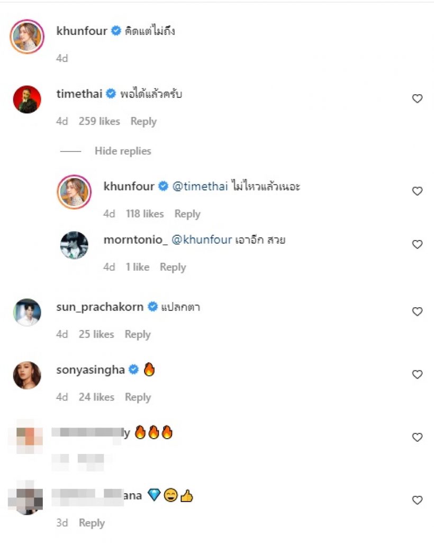Collapse thread with Hide replies
434x543 pixels.
[x=123, y=151]
